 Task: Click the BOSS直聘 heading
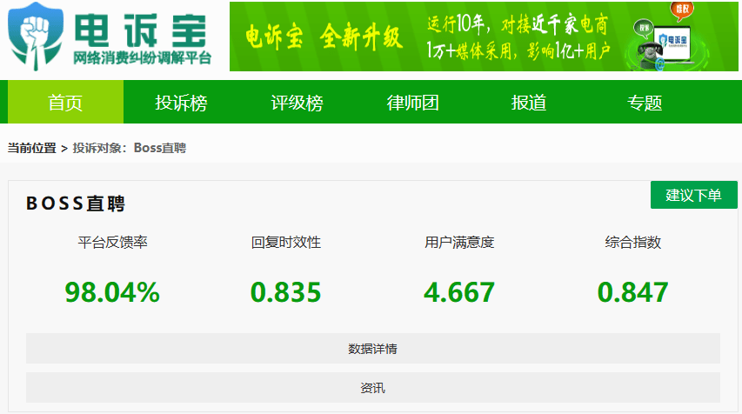pyautogui.click(x=76, y=204)
